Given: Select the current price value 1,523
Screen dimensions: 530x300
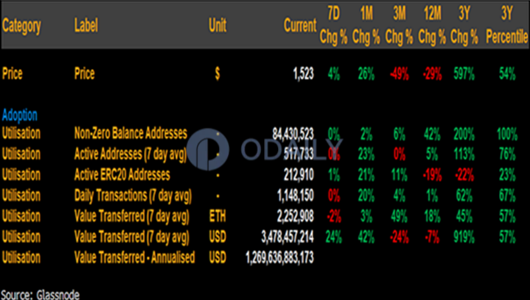Looking at the screenshot, I should point(303,74).
